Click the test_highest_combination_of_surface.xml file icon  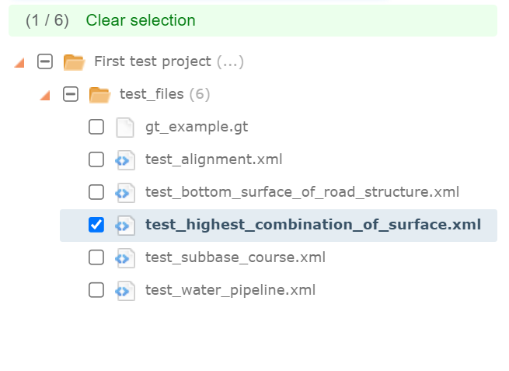(124, 226)
